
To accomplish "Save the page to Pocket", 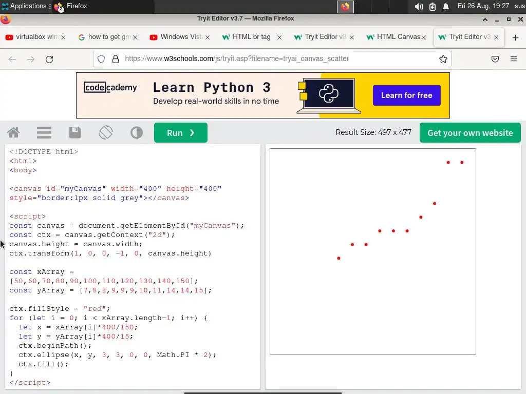I will [x=495, y=59].
